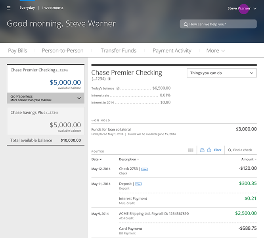The height and width of the screenshot is (238, 264).
Task: Click ACME Shipping Ltd. Payroll transaction
Action: coord(154,213)
